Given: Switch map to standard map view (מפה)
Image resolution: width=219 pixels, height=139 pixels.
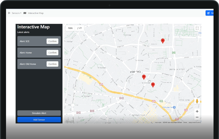Looking at the screenshot, I should point(70,28).
